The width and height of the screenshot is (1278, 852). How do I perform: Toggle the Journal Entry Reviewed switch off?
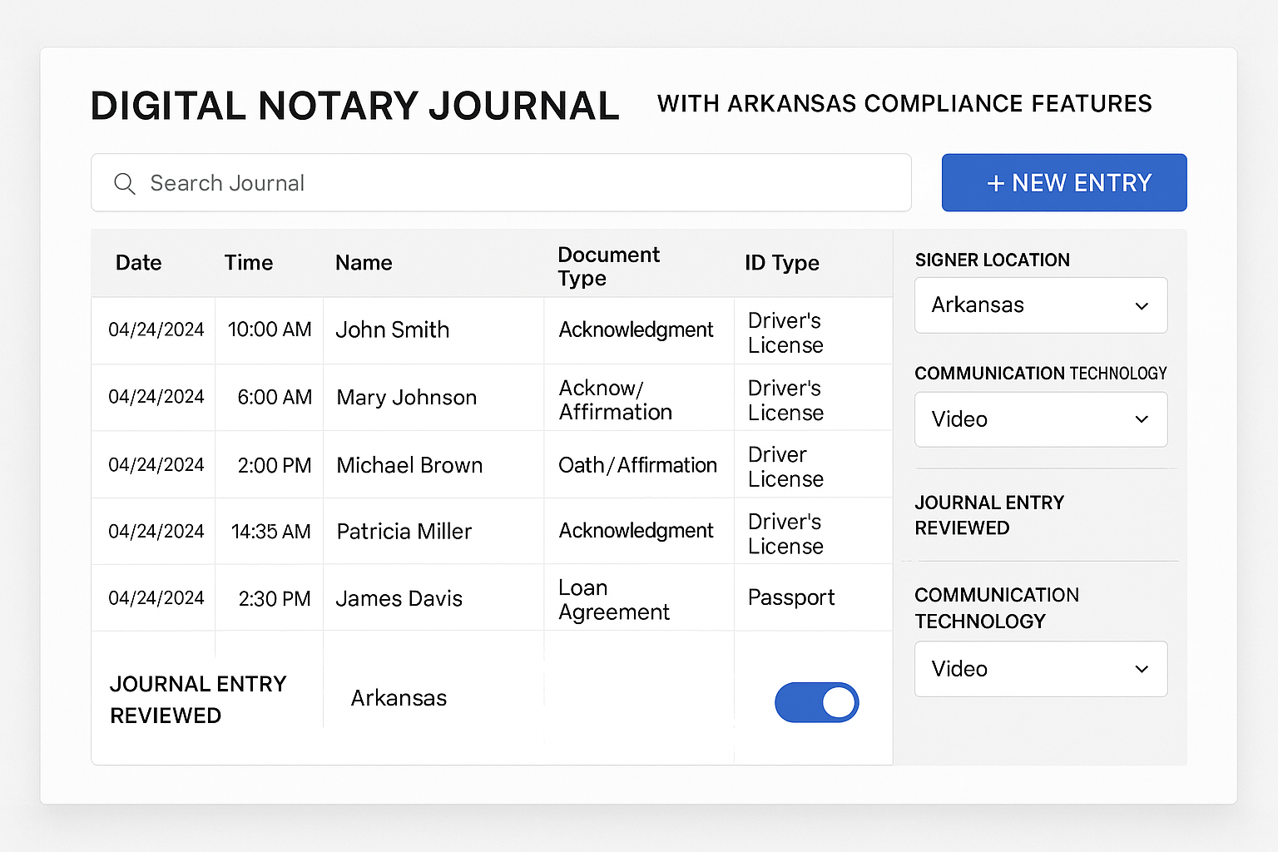(816, 702)
